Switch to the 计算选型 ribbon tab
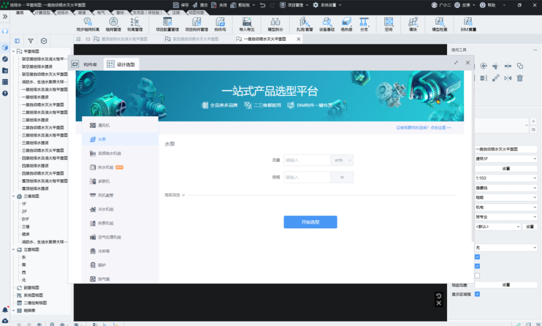Image resolution: width=542 pixels, height=326 pixels. pos(42,13)
